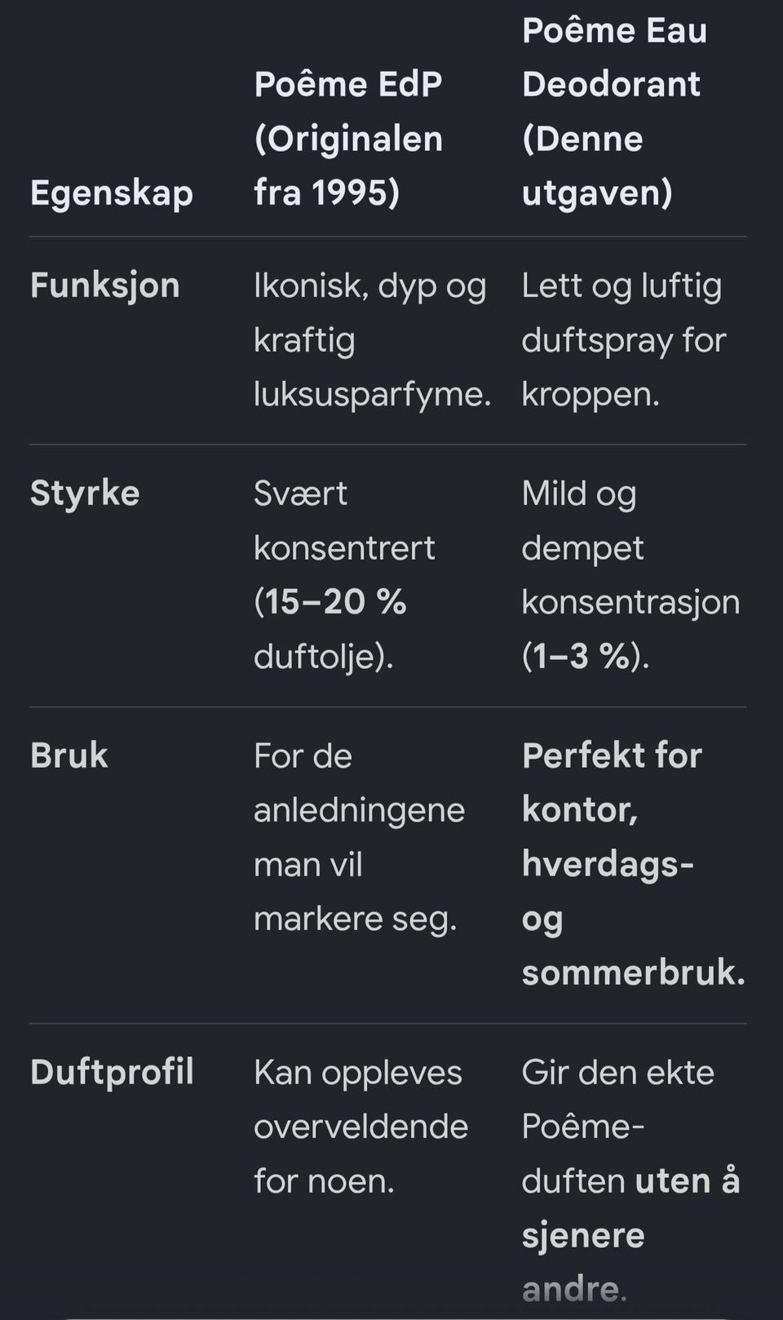
Task: Click the 'Svært konsentrert' text
Action: 344,520
